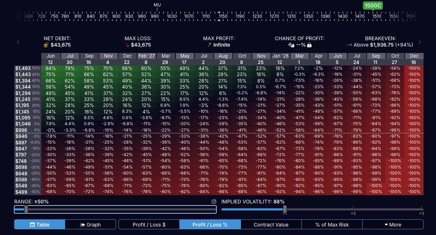The width and height of the screenshot is (436, 235).
Task: Click the ×3 mark on volatility slider
Action: click(421, 213)
